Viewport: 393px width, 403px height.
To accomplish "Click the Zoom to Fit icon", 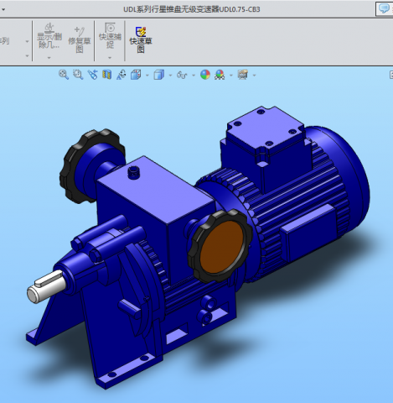I will pyautogui.click(x=64, y=75).
